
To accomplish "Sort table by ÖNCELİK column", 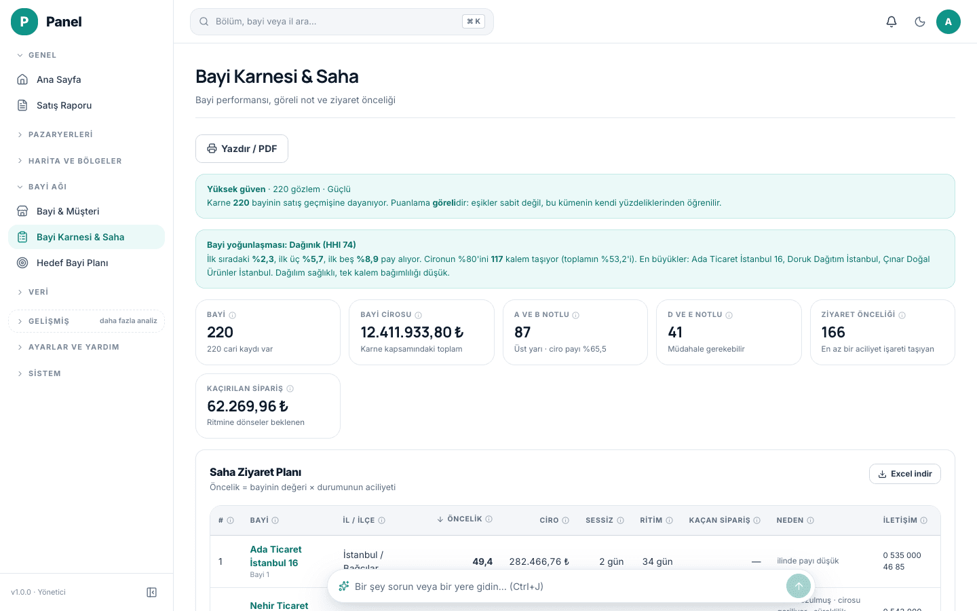I will (x=465, y=519).
